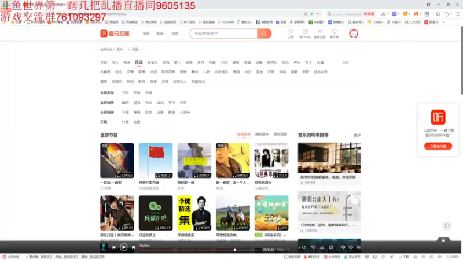Click zoom 100% indicator in status bar
This screenshot has height=260, width=463.
pos(453,257)
